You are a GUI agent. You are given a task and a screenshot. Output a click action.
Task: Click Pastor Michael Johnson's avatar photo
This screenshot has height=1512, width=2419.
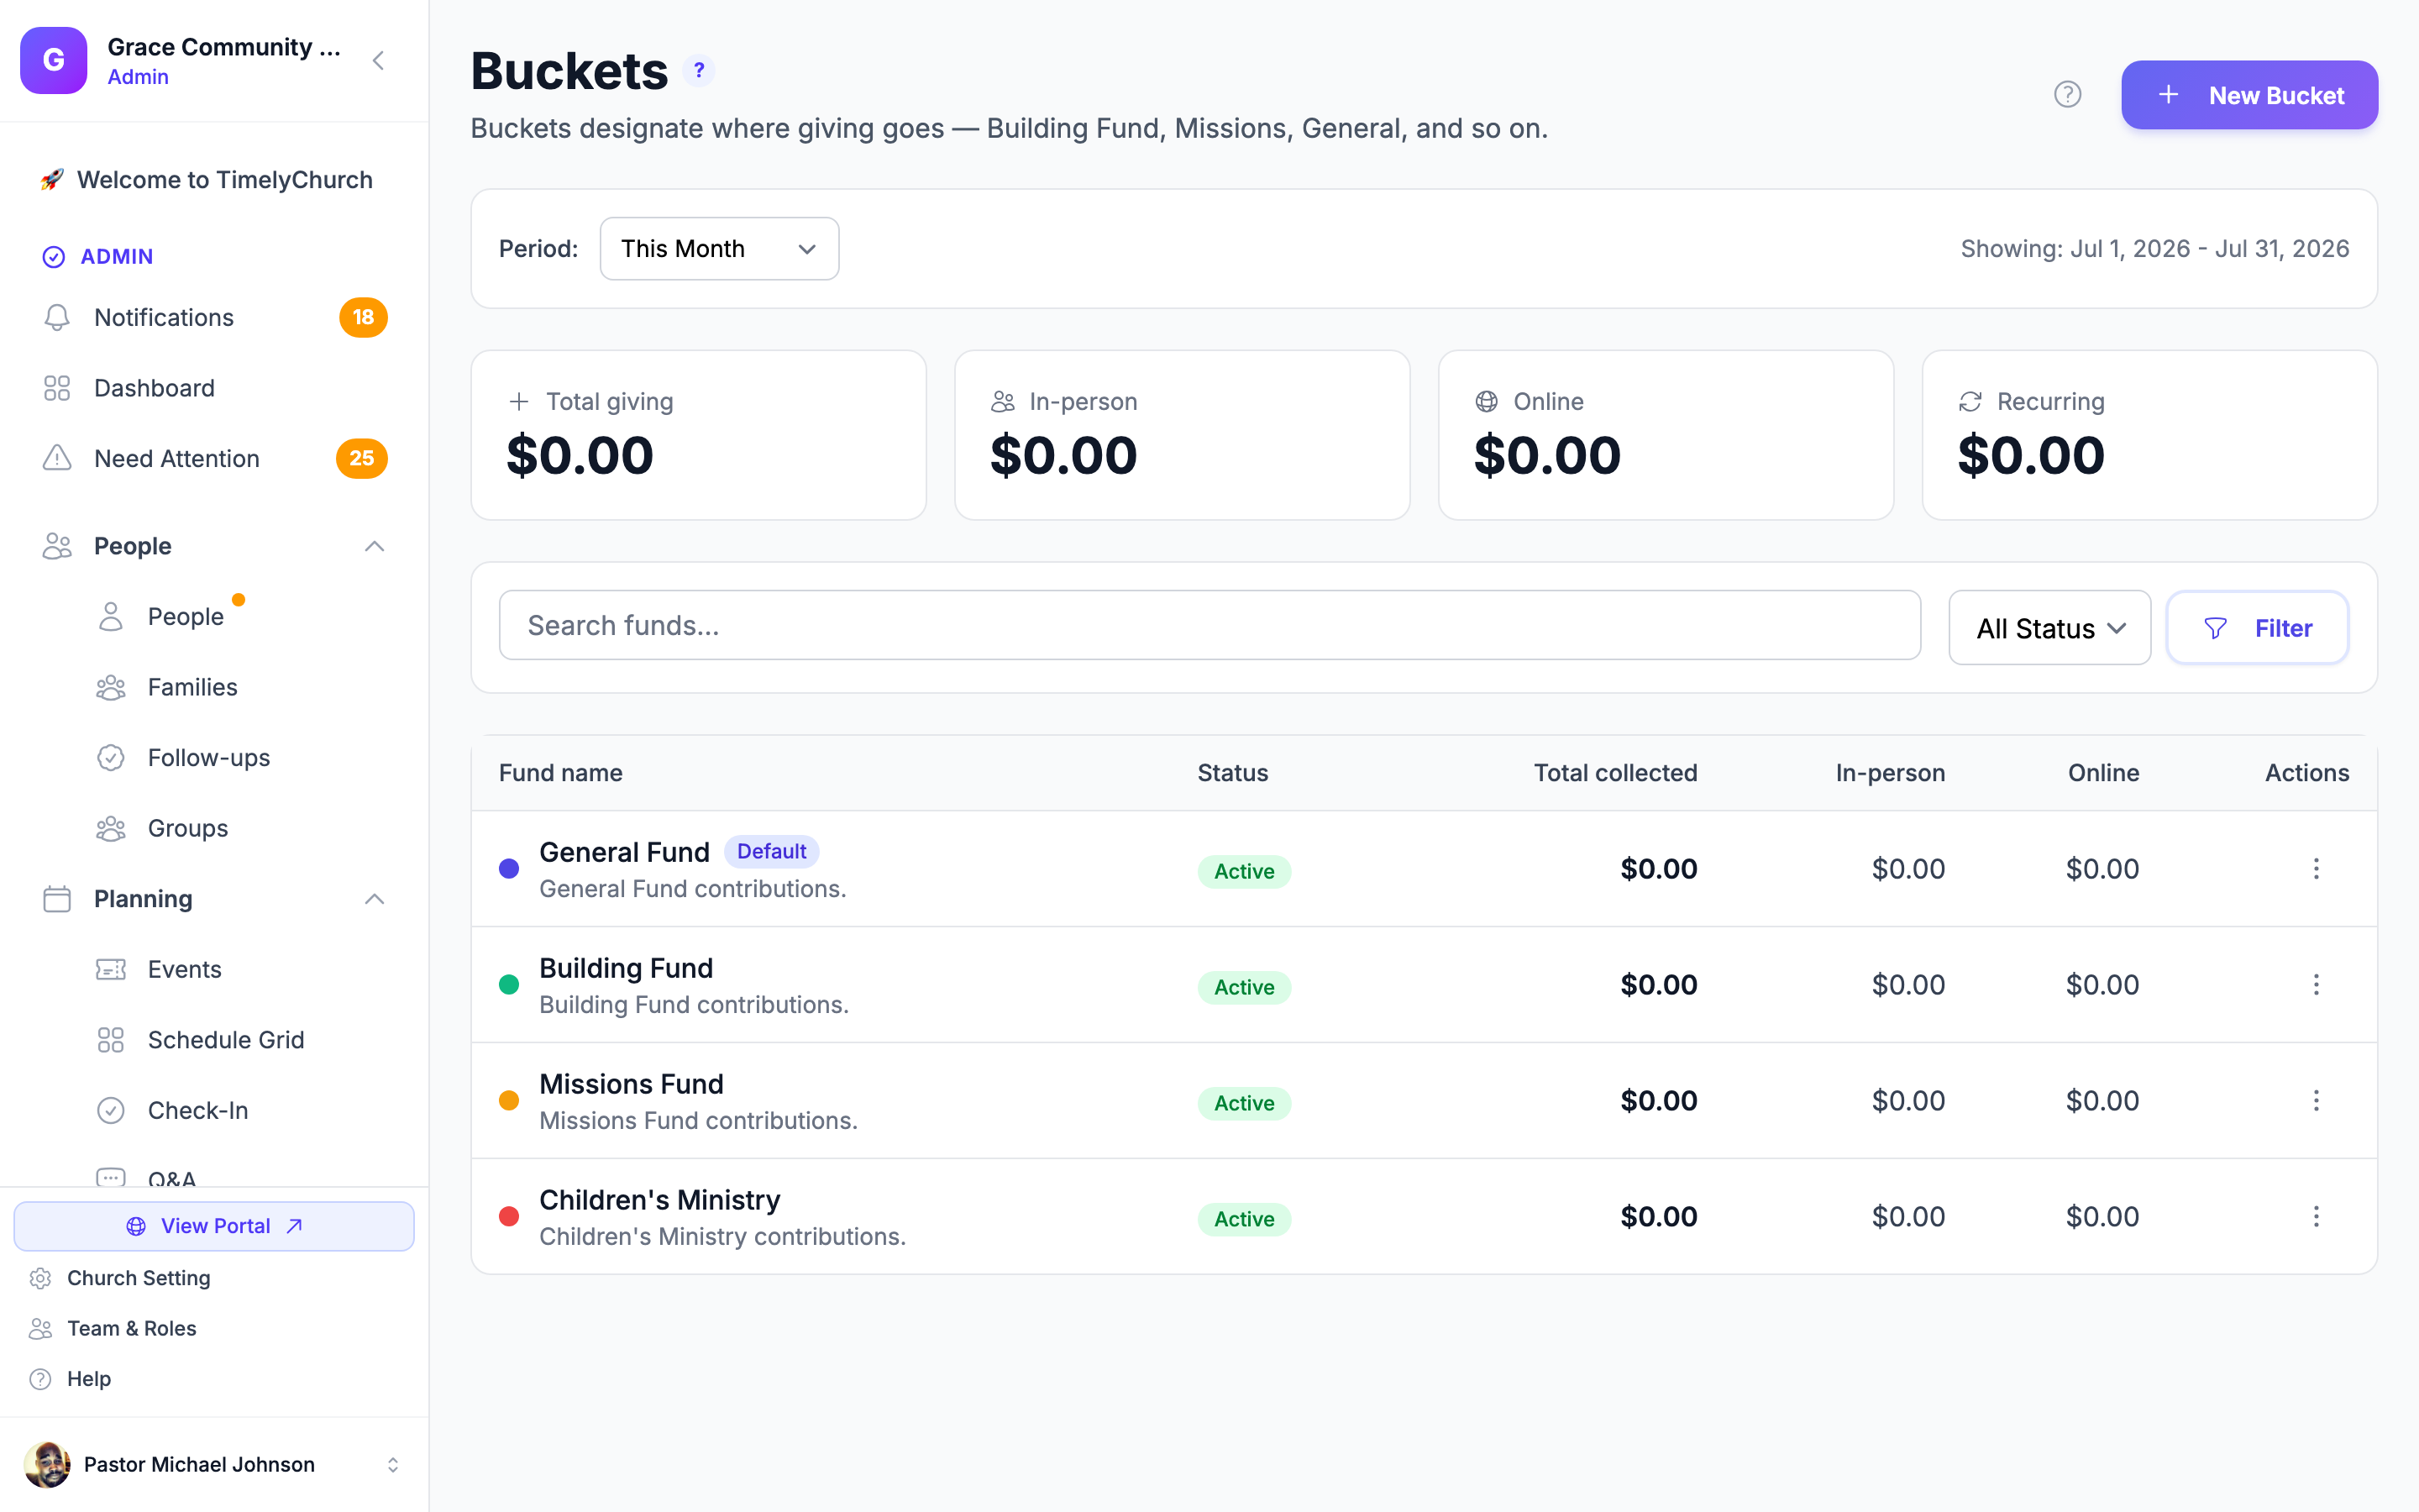click(47, 1464)
